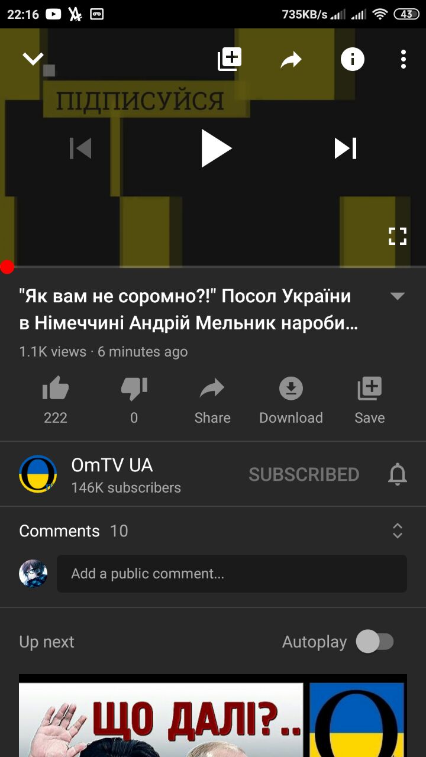Tap the share arrow over the video
426x757 pixels.
click(291, 59)
